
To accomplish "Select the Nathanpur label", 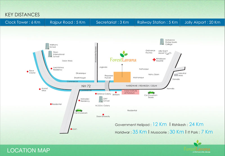I will click(144, 69).
